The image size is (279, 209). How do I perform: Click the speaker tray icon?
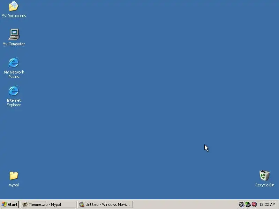pyautogui.click(x=241, y=204)
